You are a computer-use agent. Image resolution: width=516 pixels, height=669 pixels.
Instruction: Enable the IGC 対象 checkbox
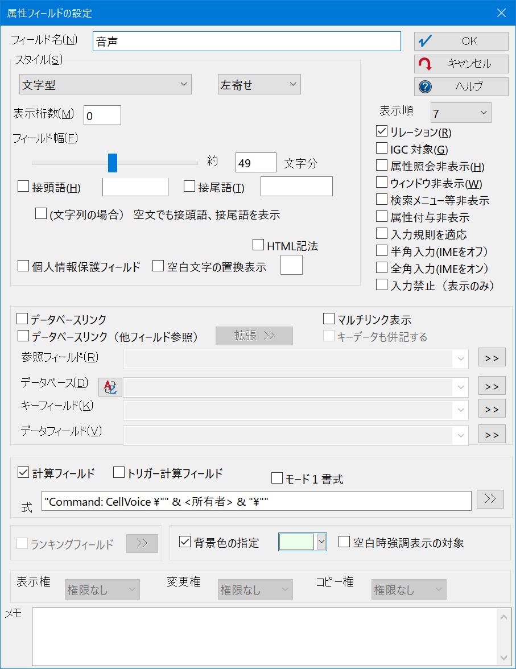click(382, 148)
